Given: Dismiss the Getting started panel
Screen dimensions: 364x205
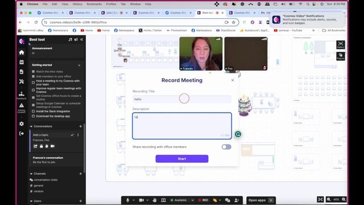Looking at the screenshot, I should point(80,65).
